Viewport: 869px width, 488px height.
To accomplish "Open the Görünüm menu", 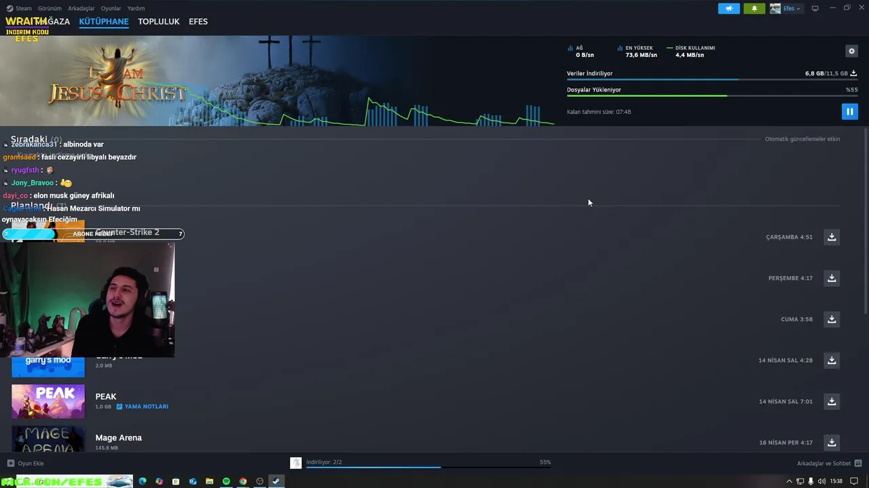I will [50, 8].
